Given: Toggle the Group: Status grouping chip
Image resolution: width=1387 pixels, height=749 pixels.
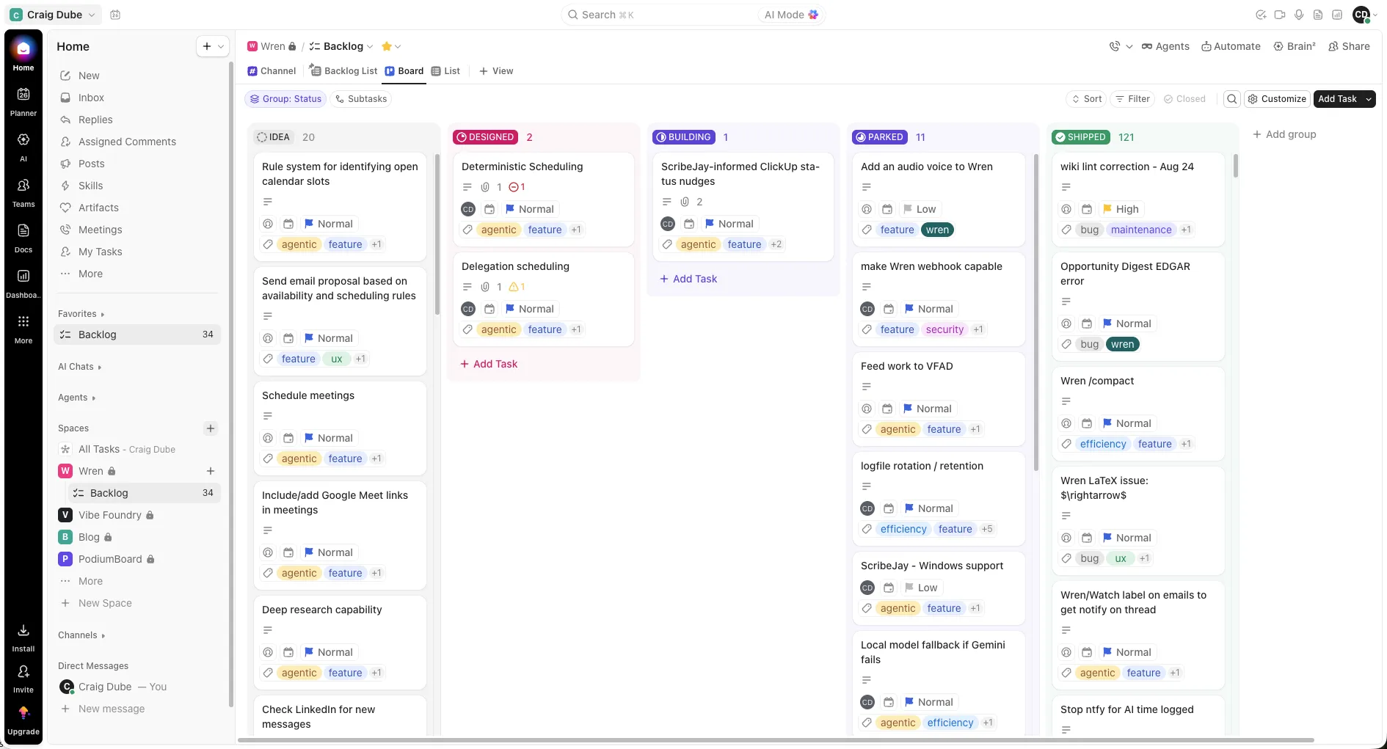Looking at the screenshot, I should (285, 99).
